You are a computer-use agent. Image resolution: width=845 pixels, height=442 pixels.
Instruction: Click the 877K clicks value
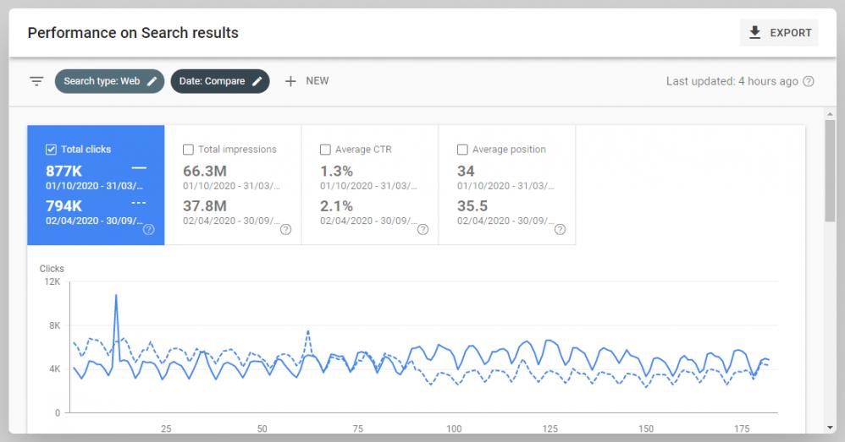pyautogui.click(x=64, y=171)
